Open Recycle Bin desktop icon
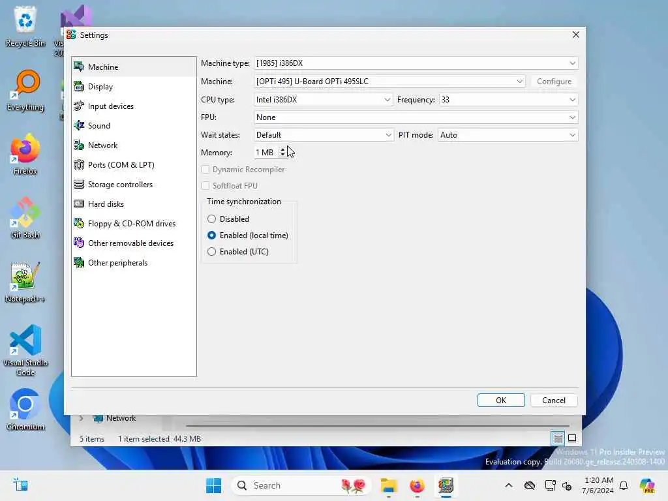This screenshot has height=501, width=668. point(25,26)
